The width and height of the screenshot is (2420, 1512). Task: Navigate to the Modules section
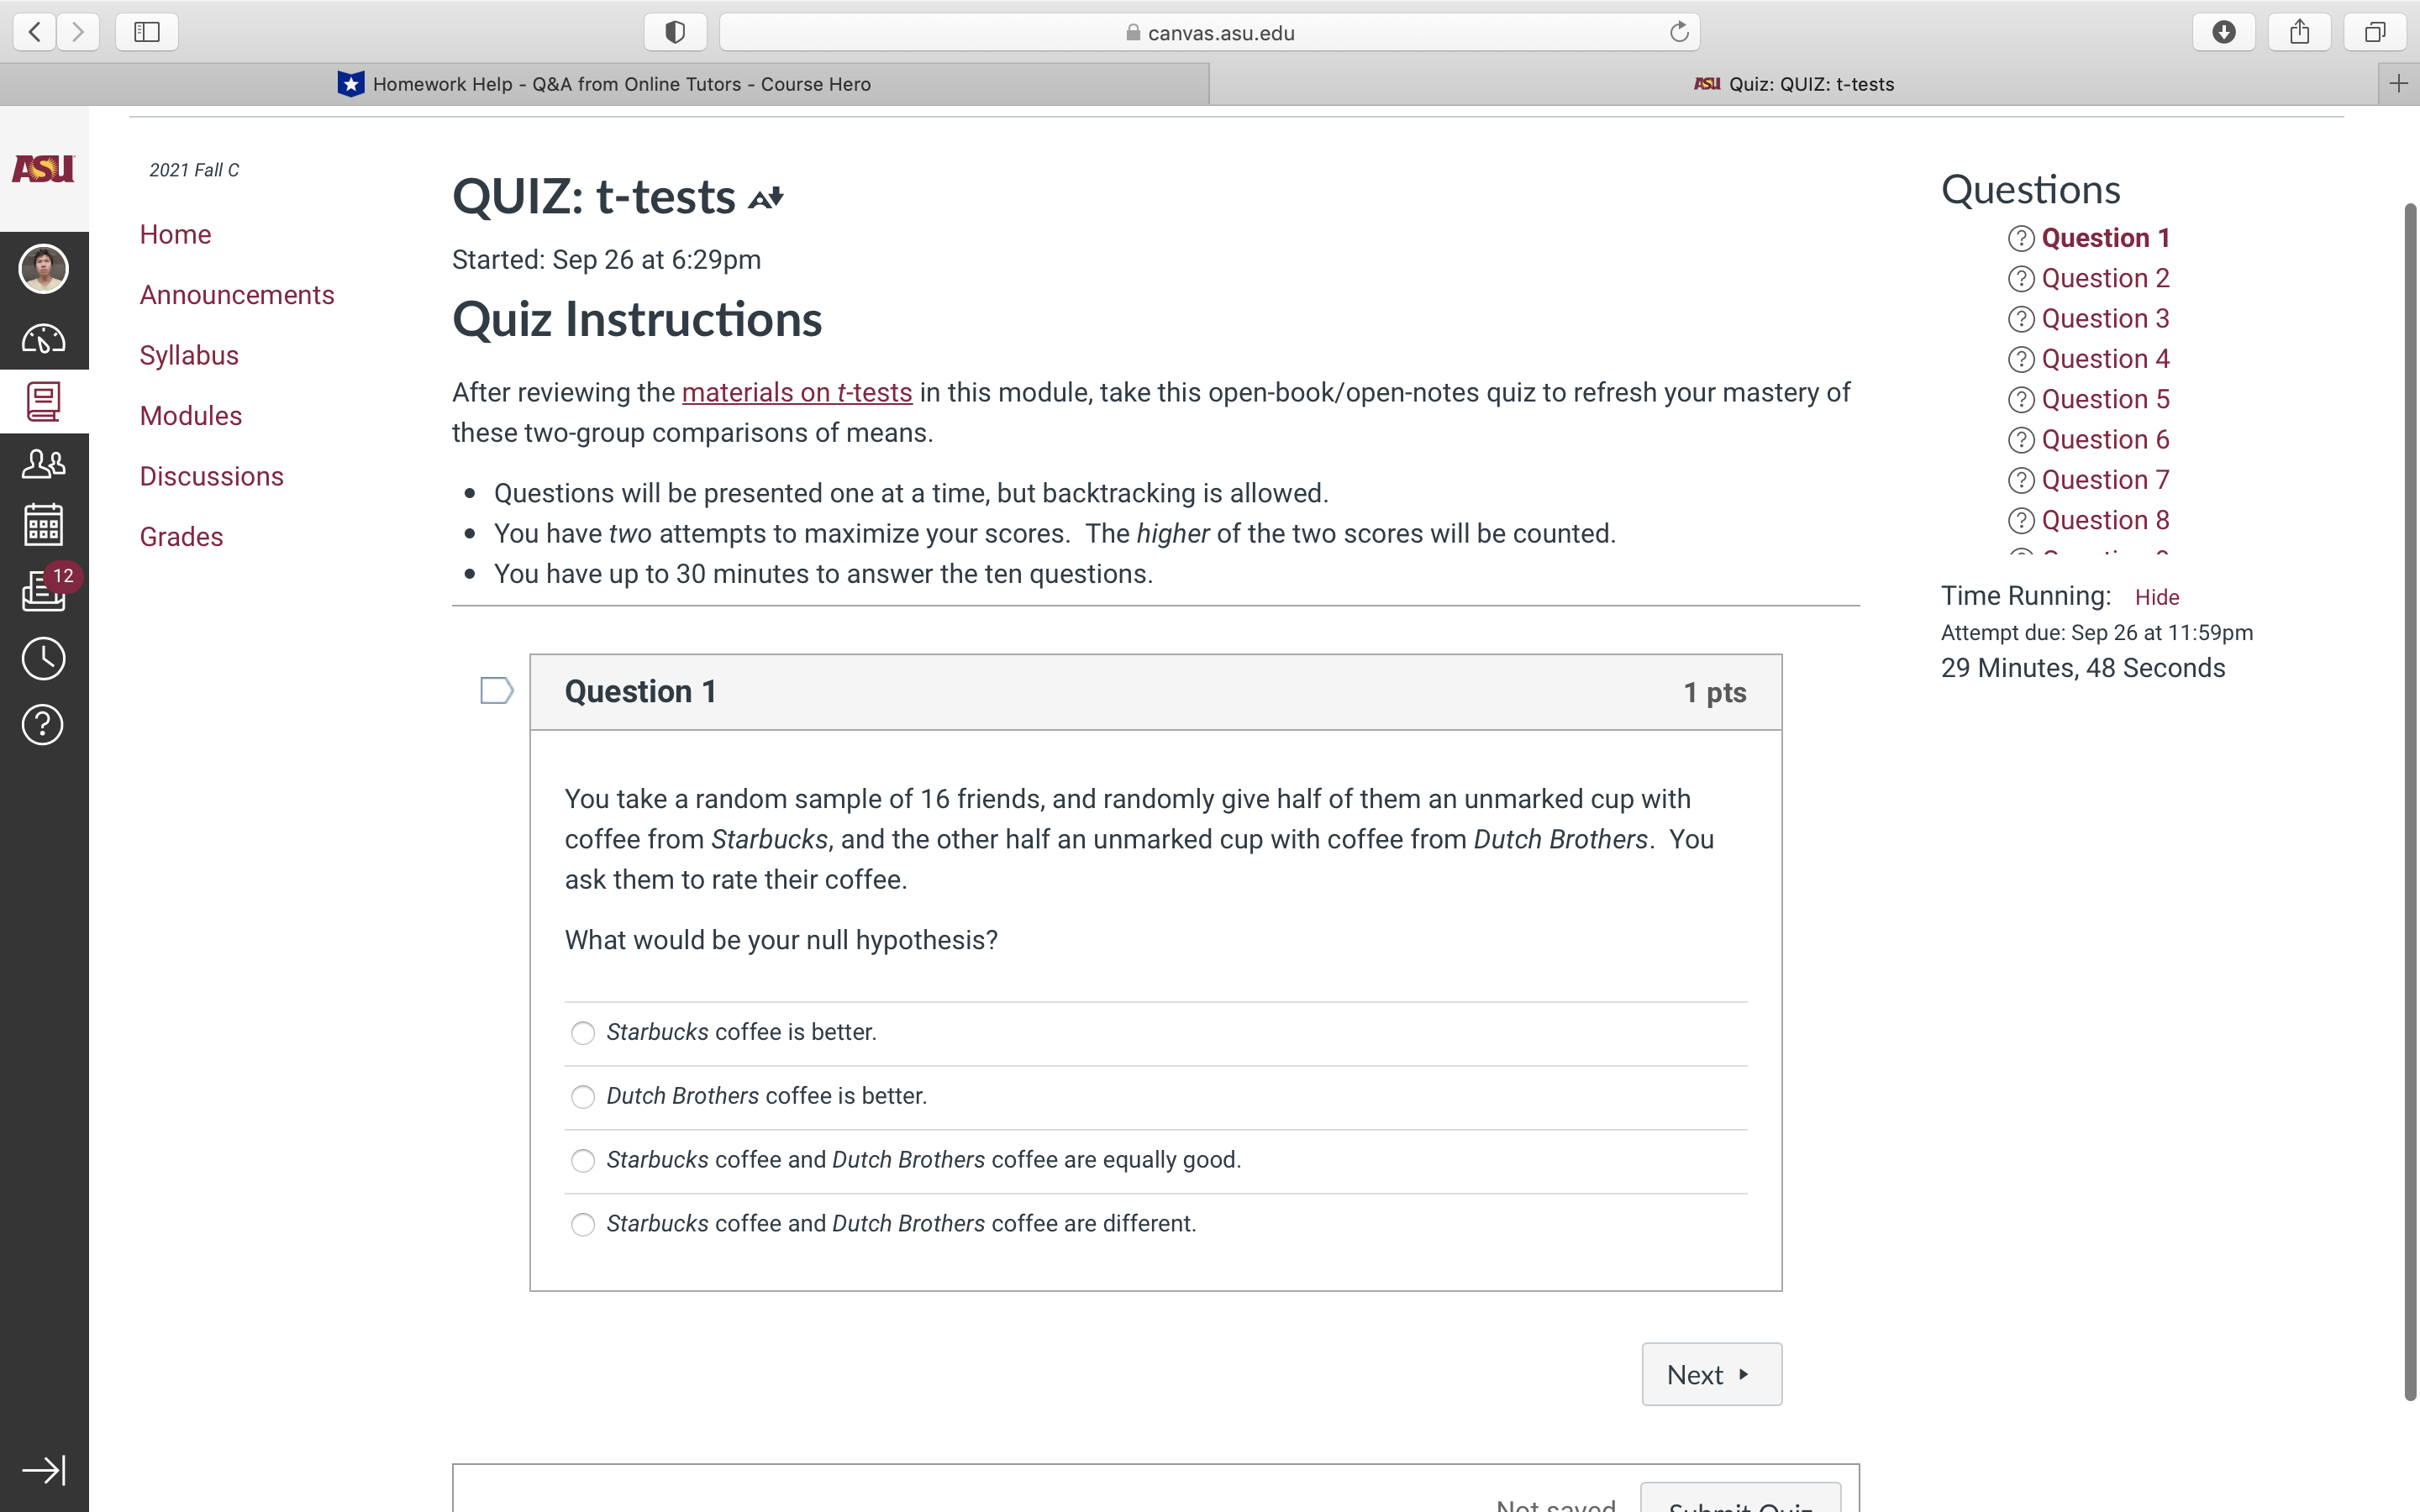190,415
